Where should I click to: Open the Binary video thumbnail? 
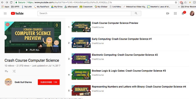coord(81,90)
